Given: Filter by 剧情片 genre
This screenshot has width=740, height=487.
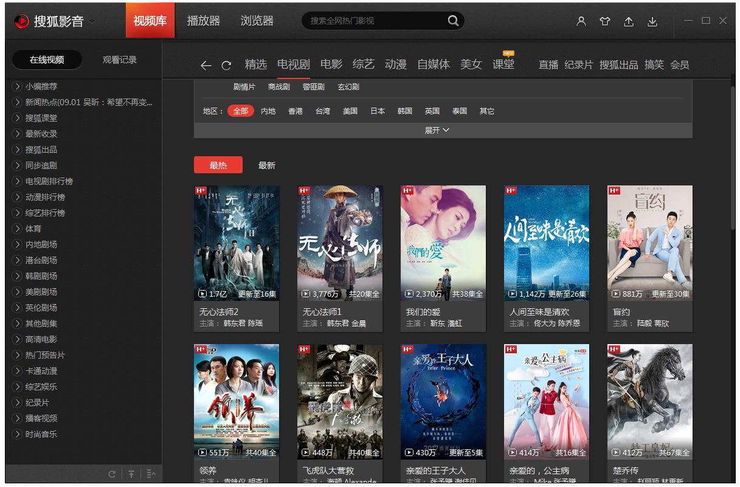Looking at the screenshot, I should pyautogui.click(x=244, y=87).
